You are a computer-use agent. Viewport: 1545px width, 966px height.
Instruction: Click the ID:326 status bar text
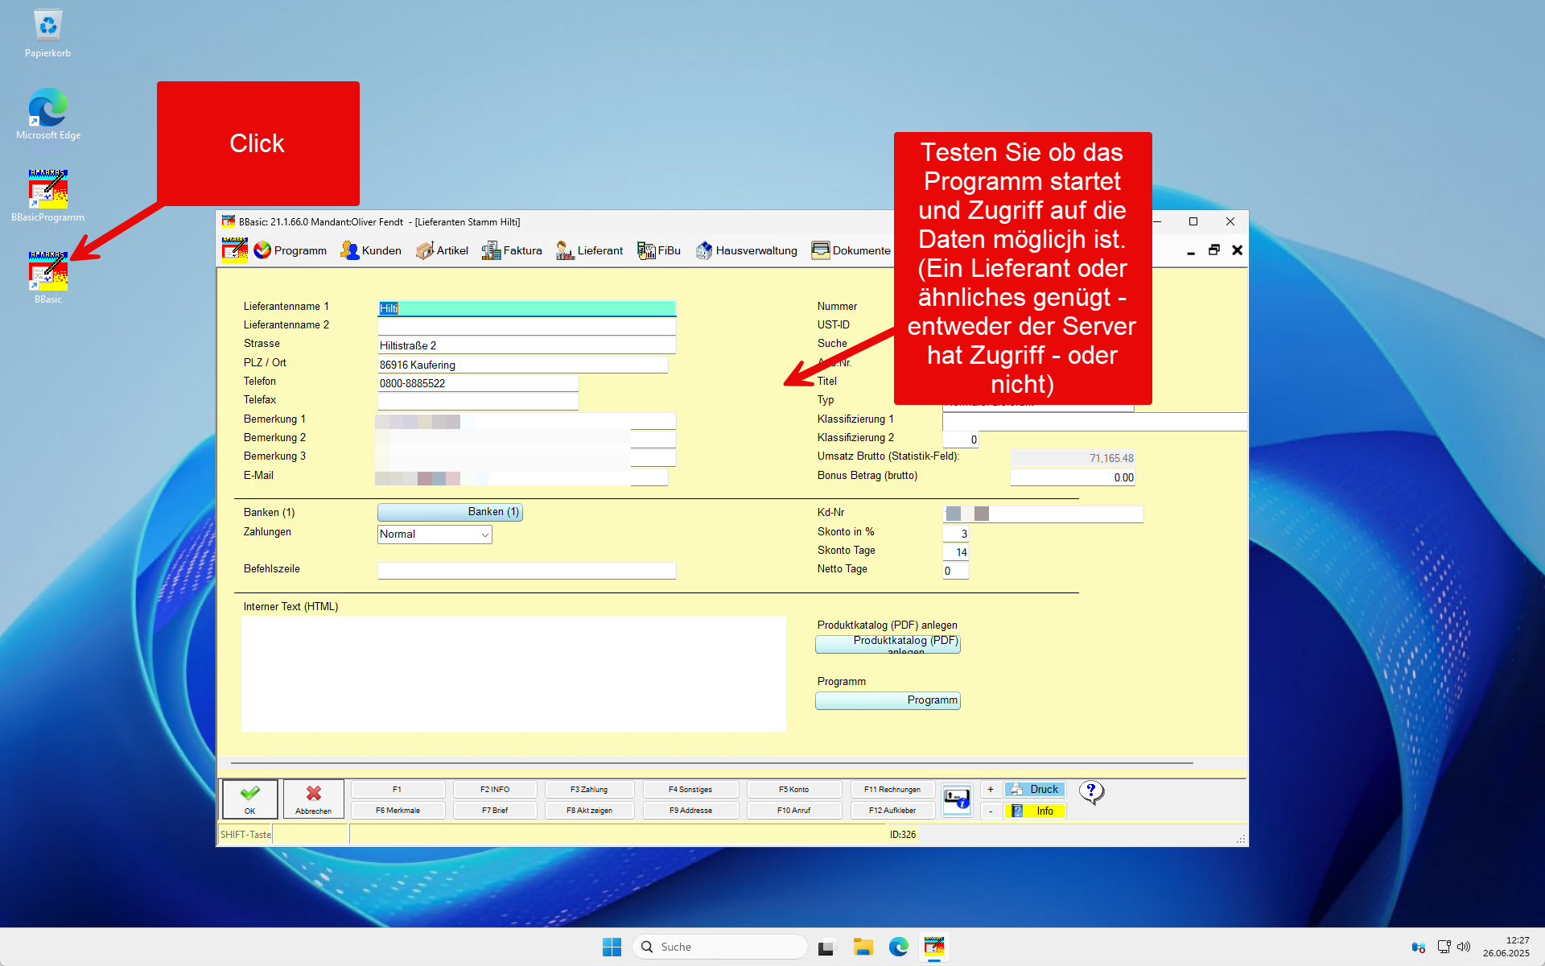[x=902, y=835]
